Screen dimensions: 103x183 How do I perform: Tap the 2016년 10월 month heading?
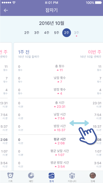pyautogui.click(x=52, y=23)
